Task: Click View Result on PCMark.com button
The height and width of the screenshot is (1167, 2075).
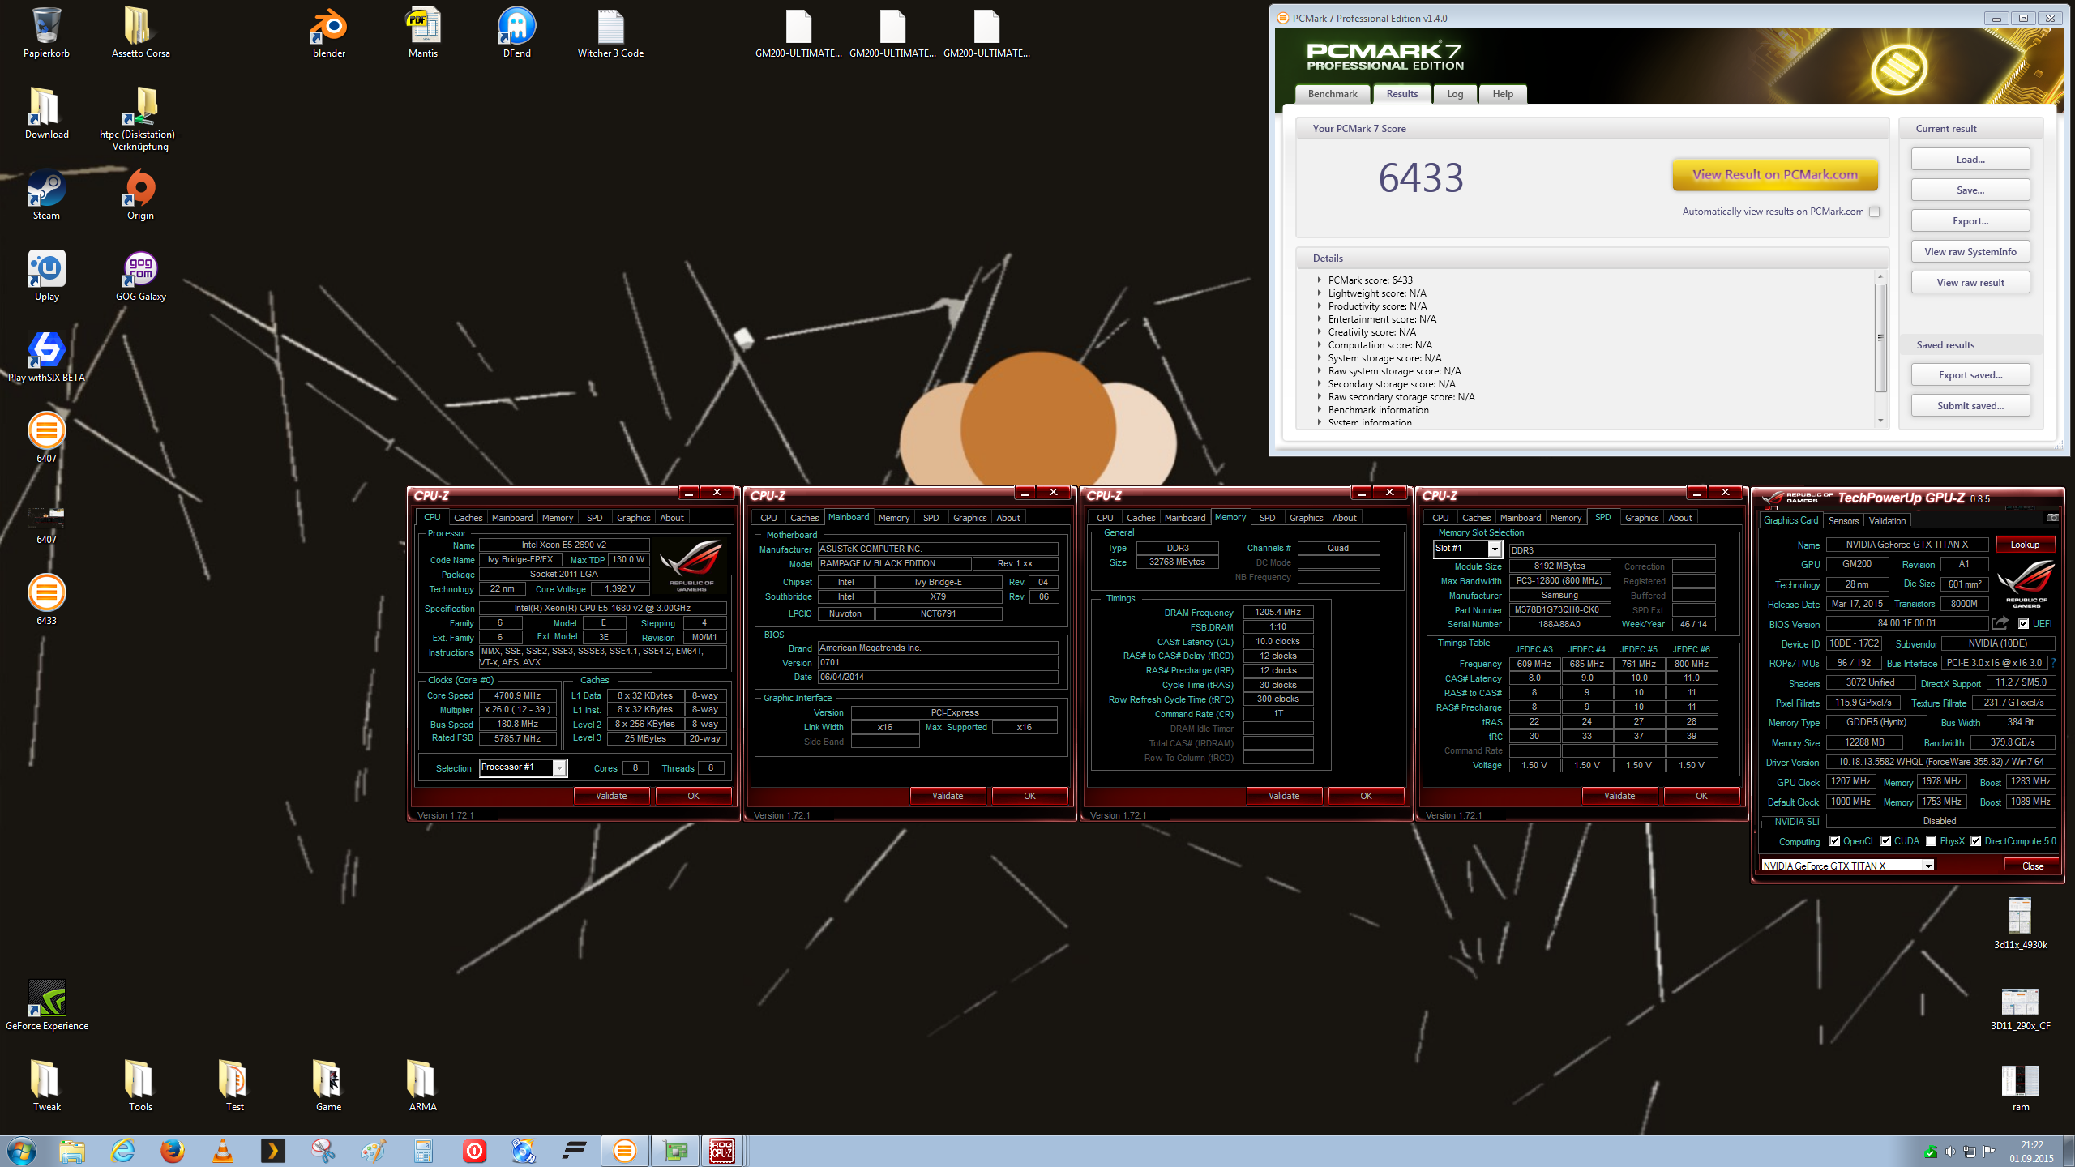Action: (x=1775, y=175)
